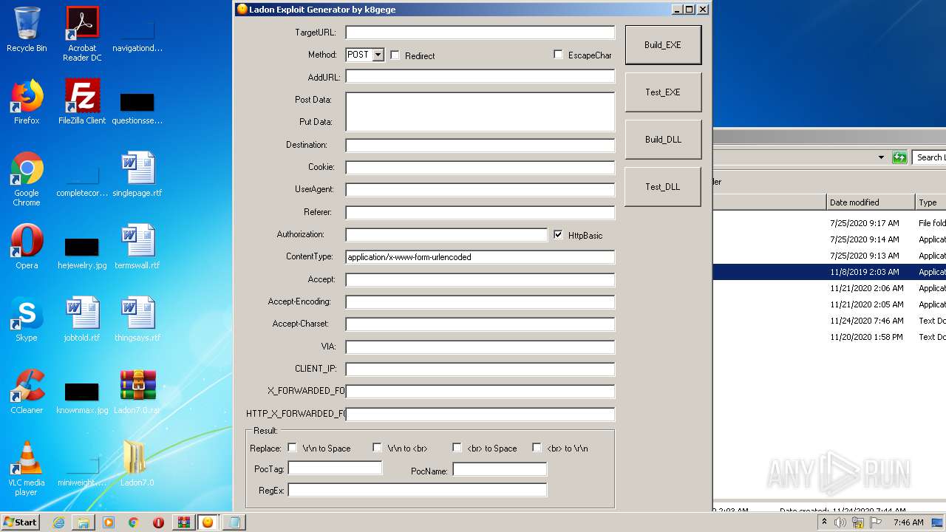The image size is (946, 532).
Task: Enable the EscapeChar checkbox
Action: click(558, 55)
